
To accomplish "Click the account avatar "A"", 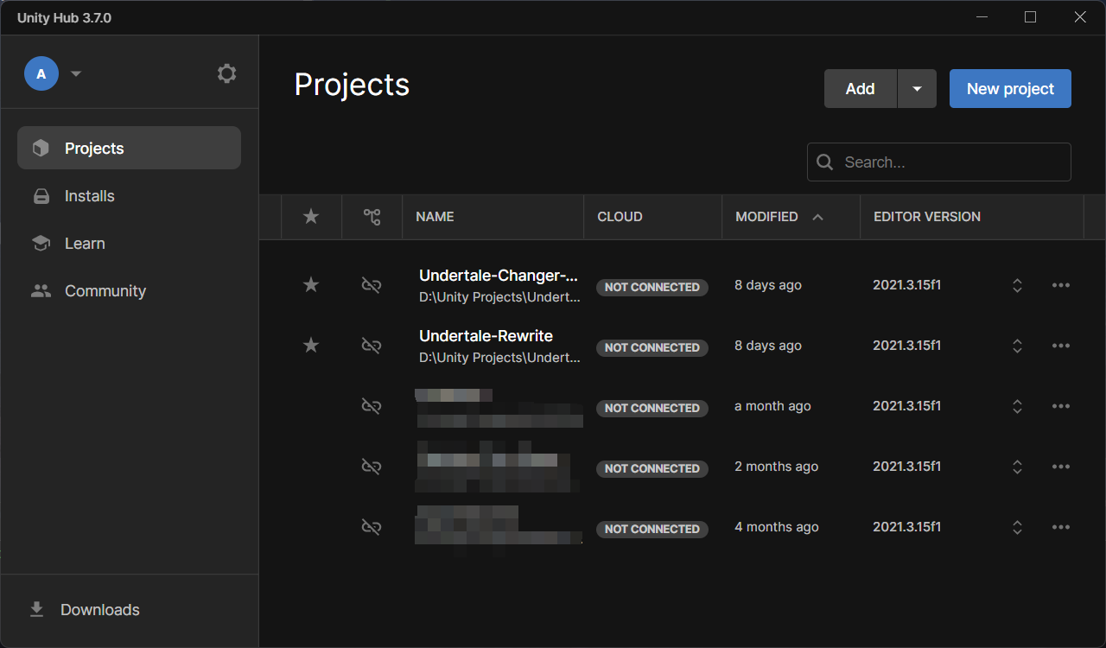I will (41, 73).
